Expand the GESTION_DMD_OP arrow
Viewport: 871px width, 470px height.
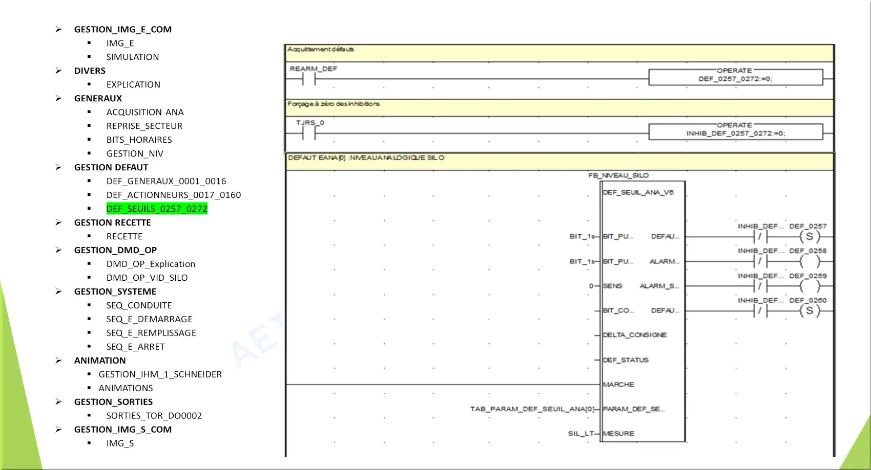point(59,250)
